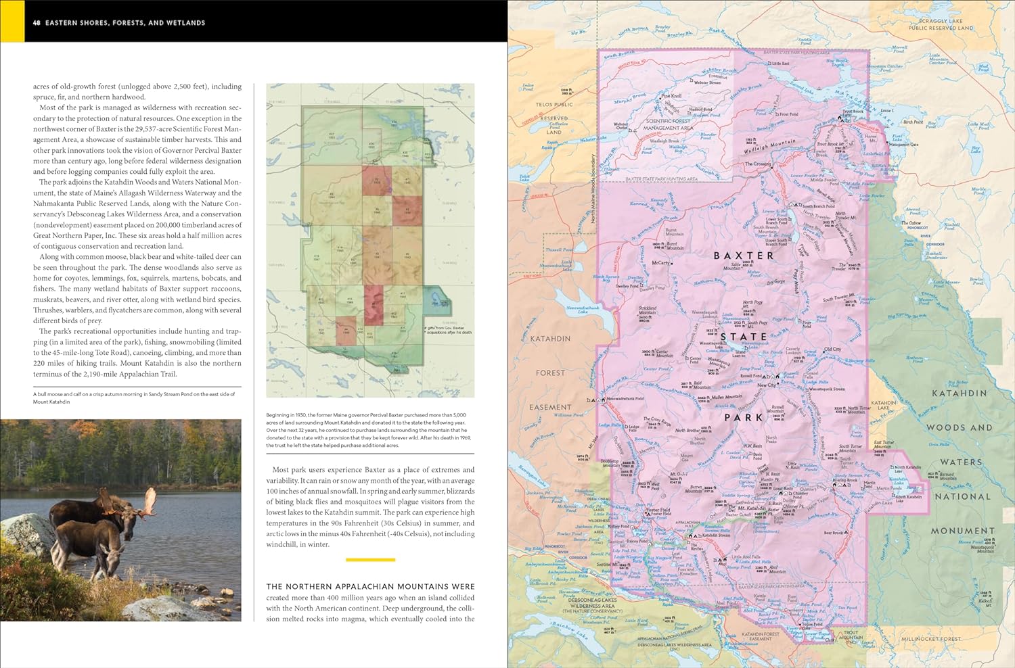Click the bull moose photo caption

(x=134, y=398)
